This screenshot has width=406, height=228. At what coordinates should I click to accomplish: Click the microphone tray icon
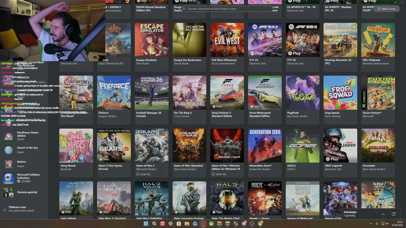(377, 224)
